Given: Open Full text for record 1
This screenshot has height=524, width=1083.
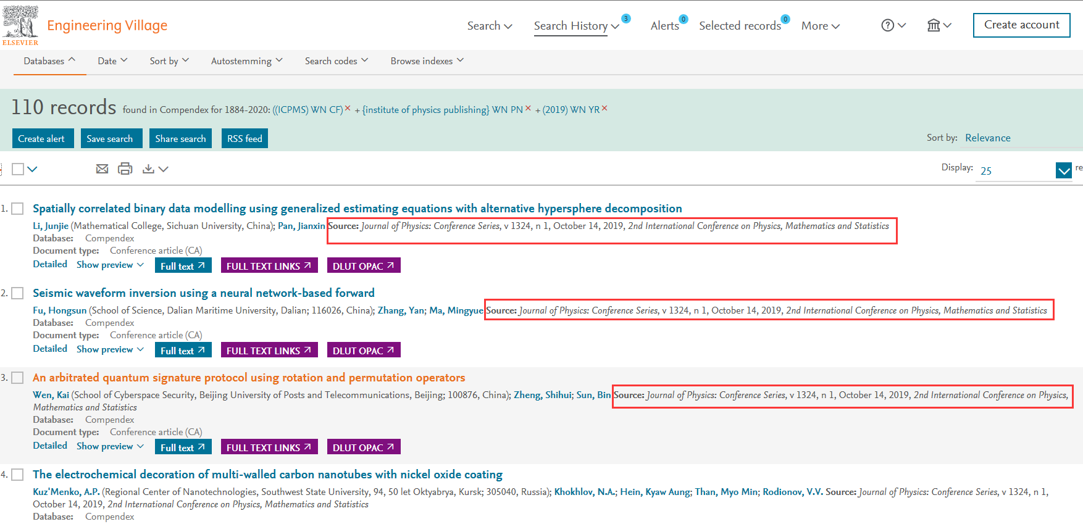Looking at the screenshot, I should coord(183,265).
